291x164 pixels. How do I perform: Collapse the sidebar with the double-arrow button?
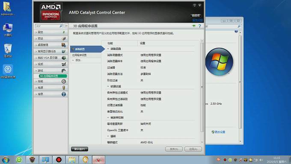[66, 26]
